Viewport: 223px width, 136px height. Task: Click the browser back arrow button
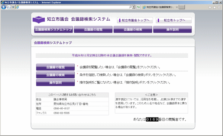[x=4, y=7]
